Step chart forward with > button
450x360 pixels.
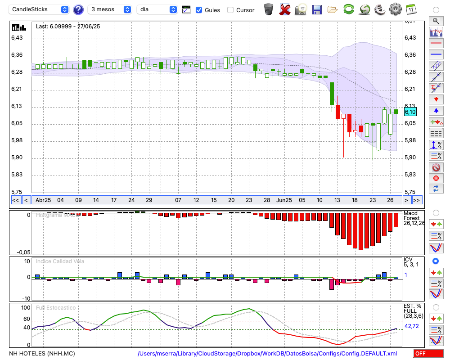coord(406,200)
